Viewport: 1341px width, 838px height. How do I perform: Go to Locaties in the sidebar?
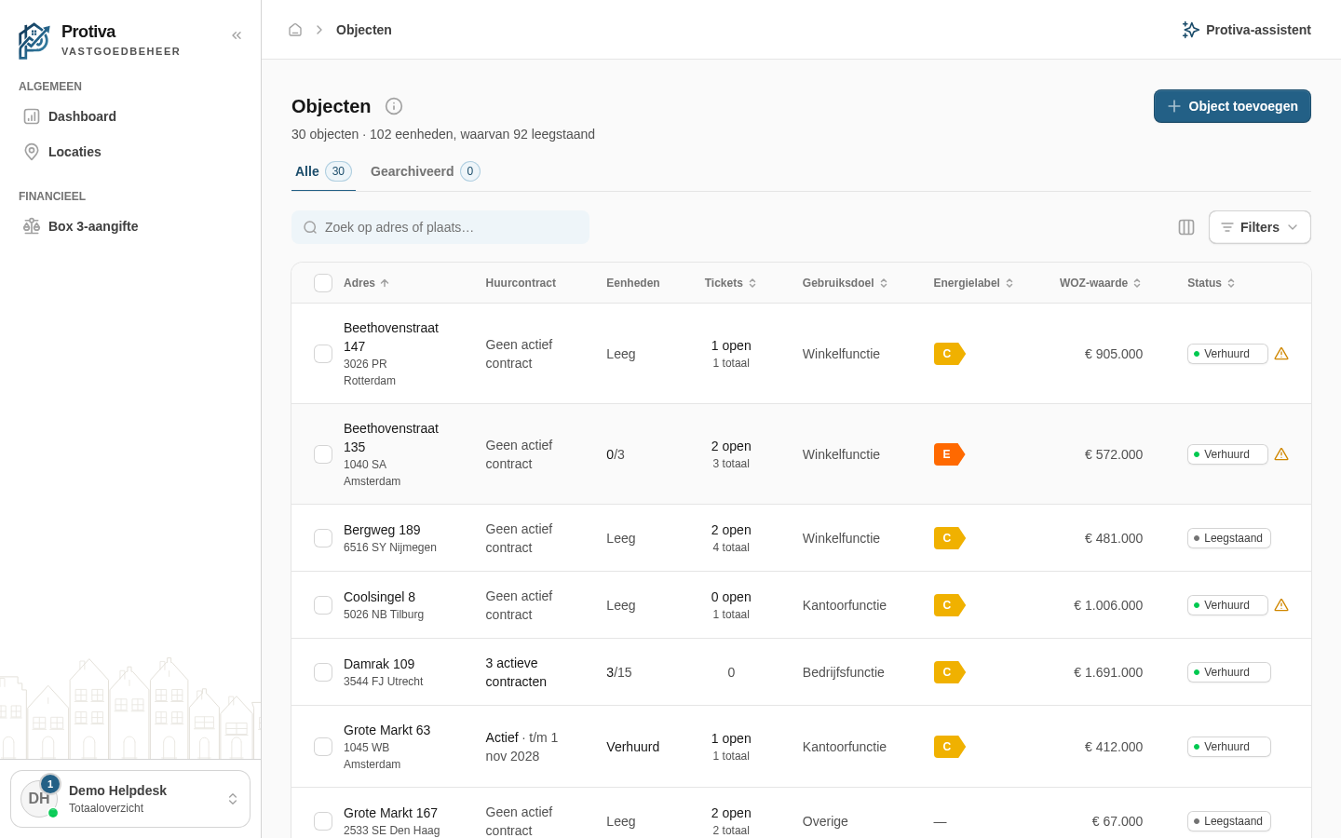pyautogui.click(x=130, y=152)
